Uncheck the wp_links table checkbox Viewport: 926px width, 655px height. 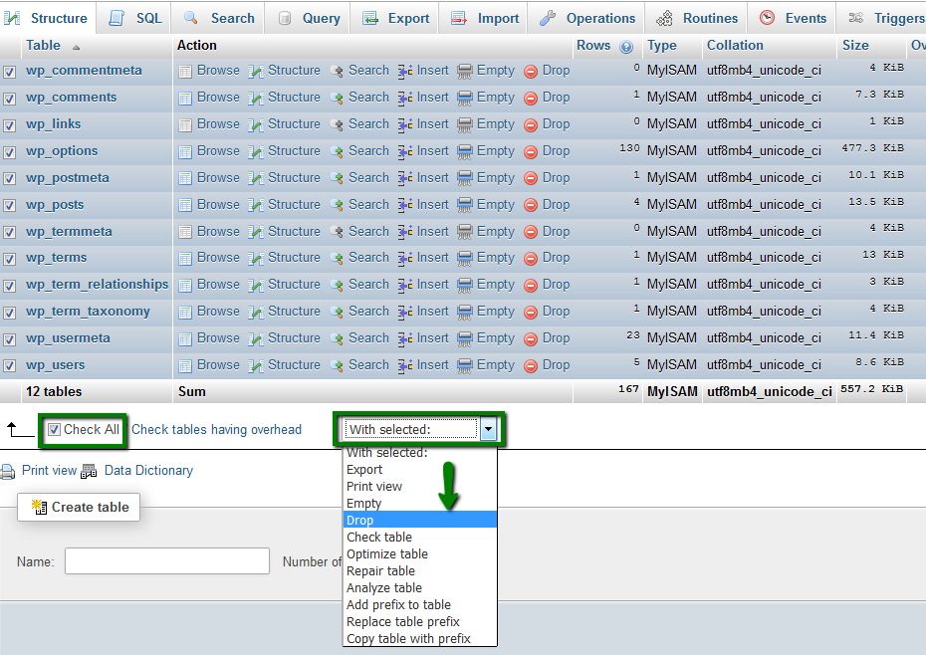[x=9, y=125]
